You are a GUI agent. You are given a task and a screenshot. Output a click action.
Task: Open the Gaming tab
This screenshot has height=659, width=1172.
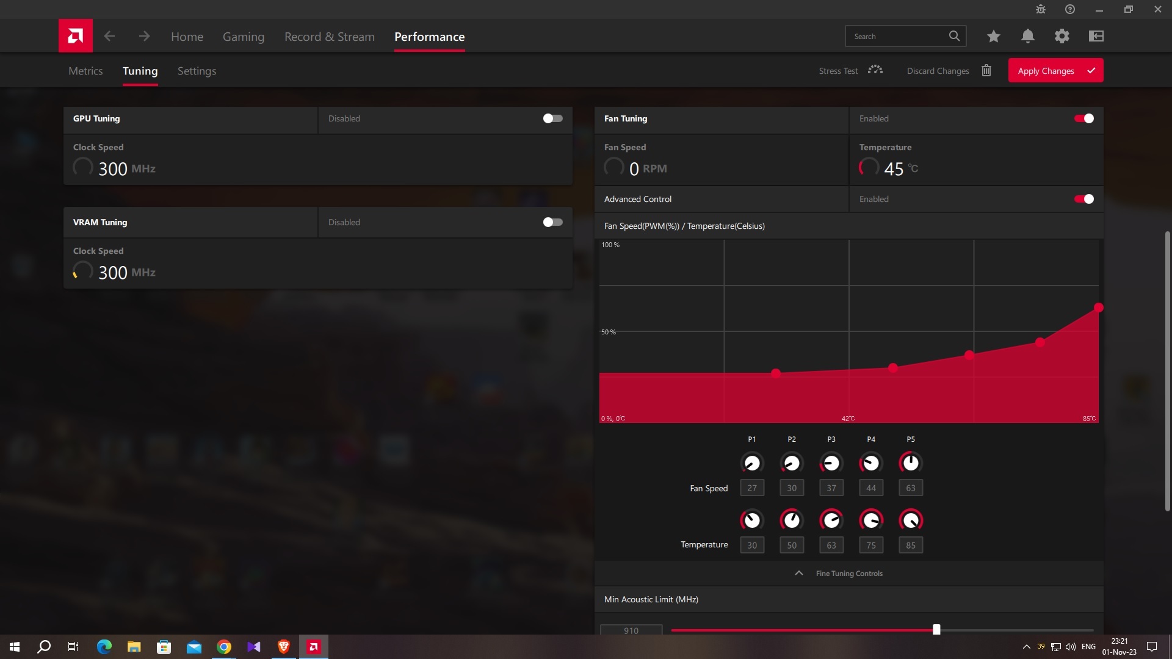coord(244,37)
